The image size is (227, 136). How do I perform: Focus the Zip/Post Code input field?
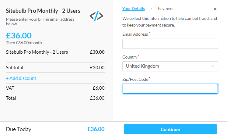(x=170, y=89)
